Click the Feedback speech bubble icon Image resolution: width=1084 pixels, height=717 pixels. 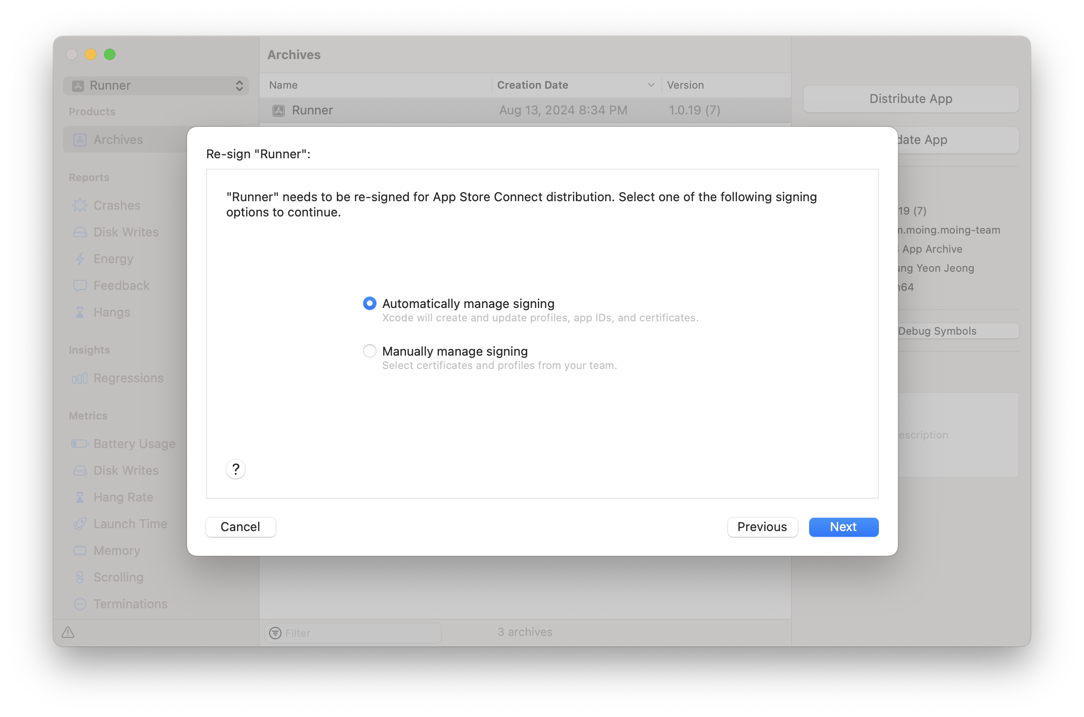point(80,286)
